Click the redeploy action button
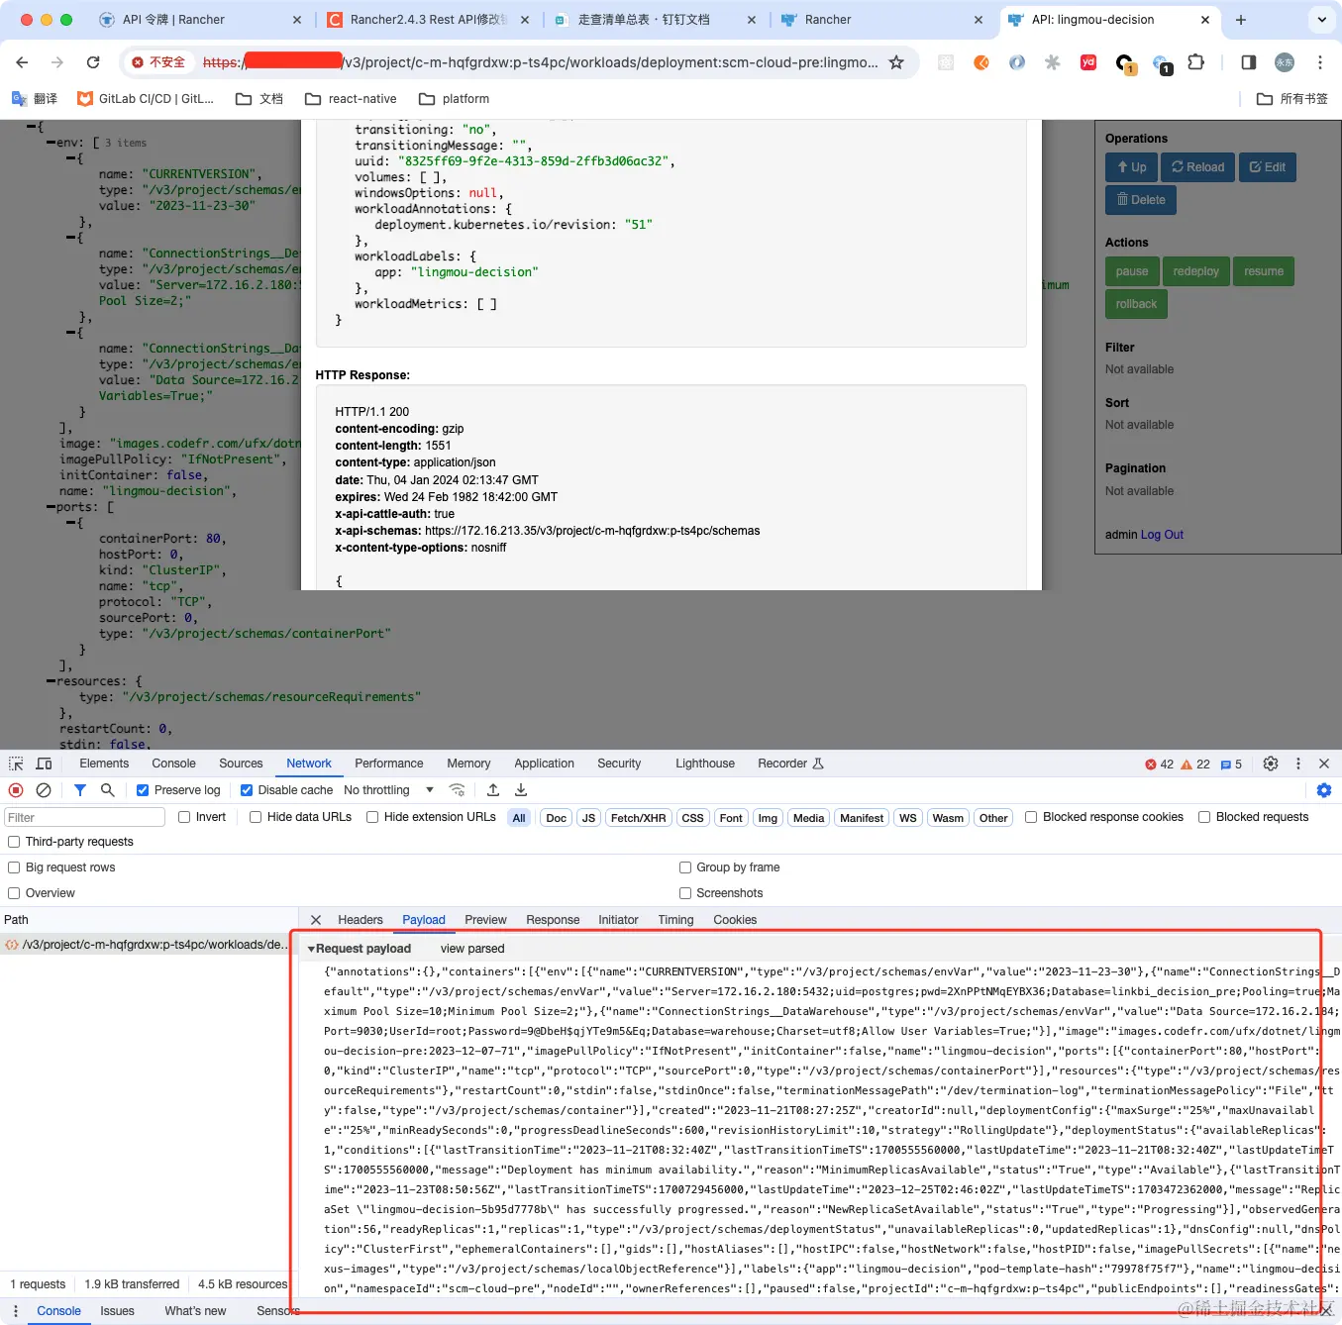1342x1325 pixels. tap(1195, 271)
